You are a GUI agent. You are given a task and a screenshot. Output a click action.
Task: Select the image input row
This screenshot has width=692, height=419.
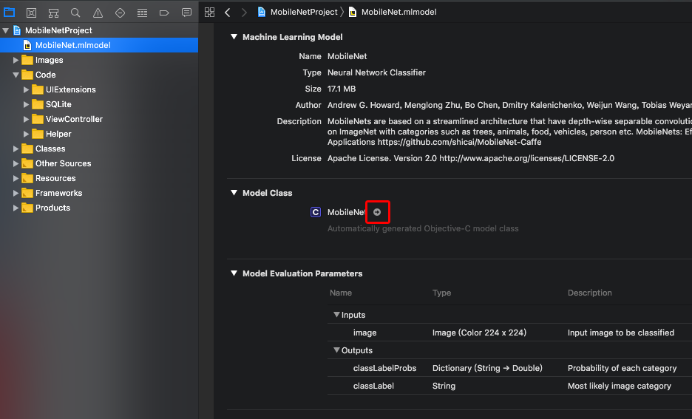coord(509,333)
